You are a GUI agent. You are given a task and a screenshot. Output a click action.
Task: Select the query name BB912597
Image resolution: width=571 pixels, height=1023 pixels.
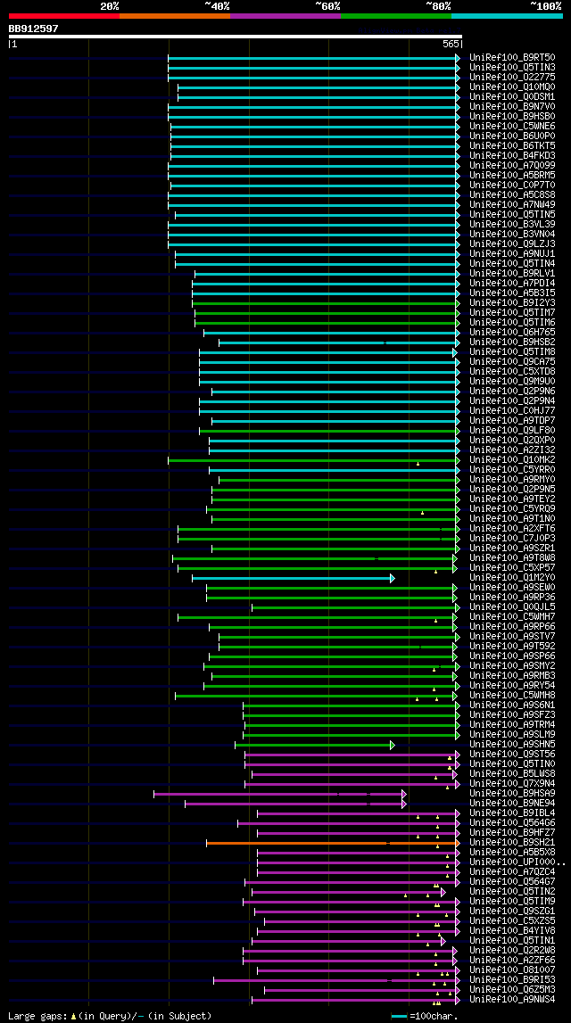[33, 29]
